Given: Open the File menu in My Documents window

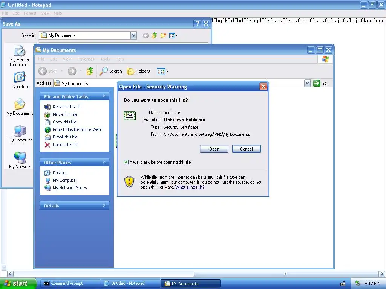Looking at the screenshot, I should pyautogui.click(x=41, y=59).
